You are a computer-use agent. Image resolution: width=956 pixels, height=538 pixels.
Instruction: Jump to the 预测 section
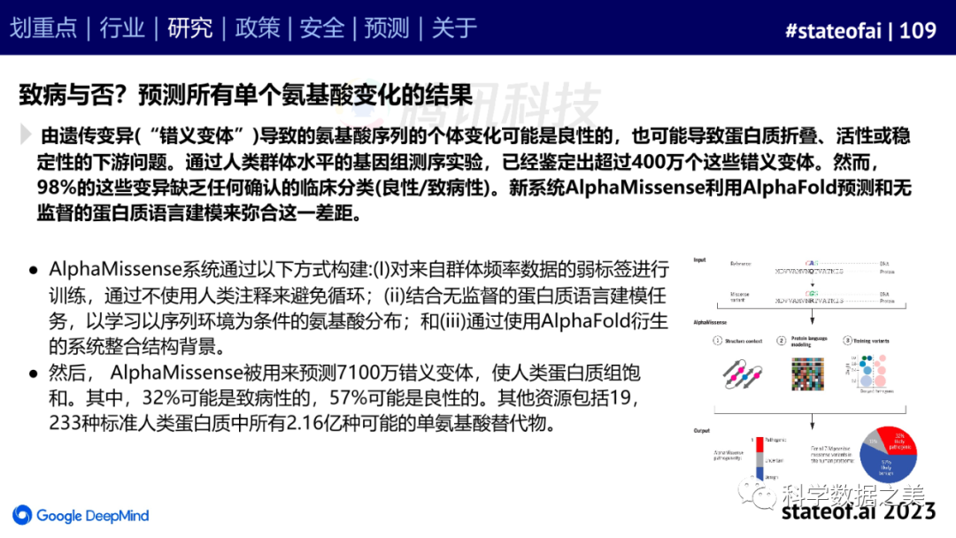pos(388,28)
